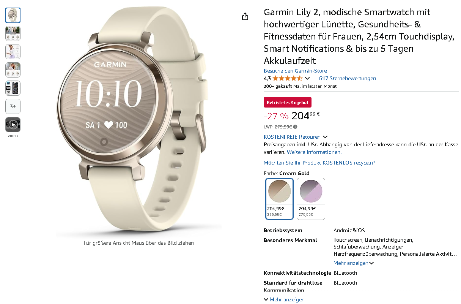The height and width of the screenshot is (304, 461).
Task: Expand Mehr anzeigen at bottom of specs
Action: coord(284,299)
